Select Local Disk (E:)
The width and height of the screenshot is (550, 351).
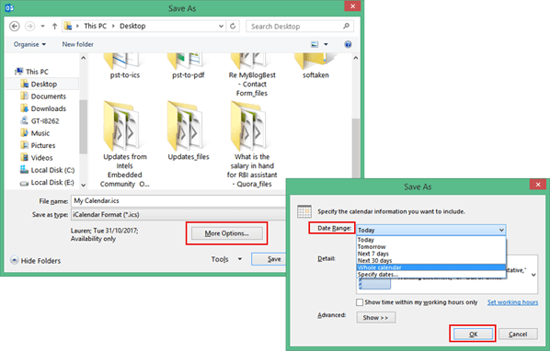[47, 182]
